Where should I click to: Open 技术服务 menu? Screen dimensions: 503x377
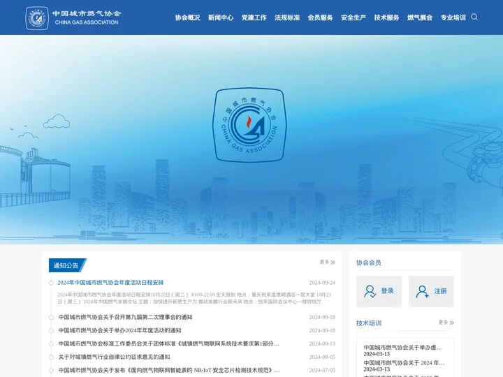386,17
